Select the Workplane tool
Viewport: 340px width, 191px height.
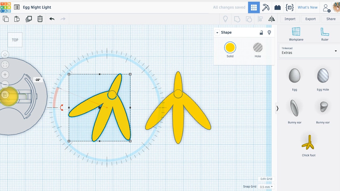click(296, 34)
